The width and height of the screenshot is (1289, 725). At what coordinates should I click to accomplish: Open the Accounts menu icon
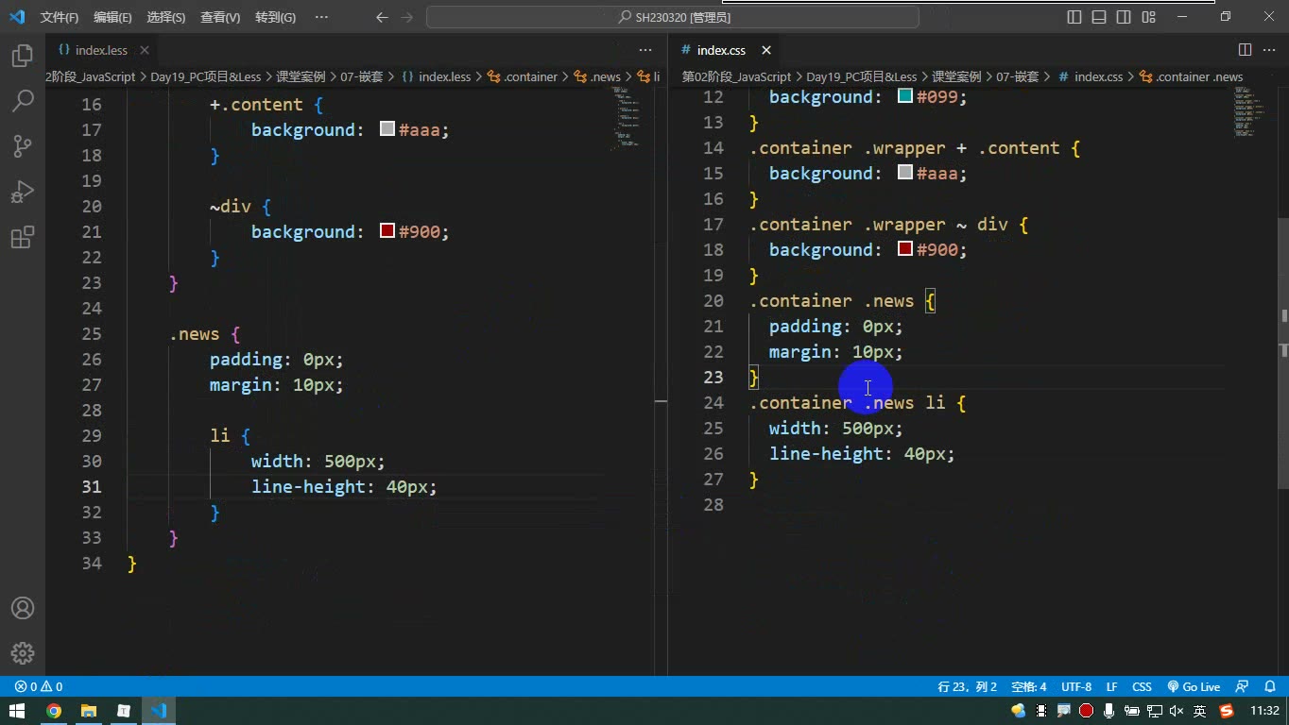pos(23,608)
